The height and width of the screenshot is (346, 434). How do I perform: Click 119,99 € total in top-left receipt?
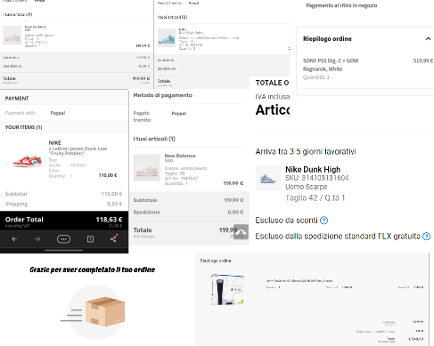[x=141, y=78]
